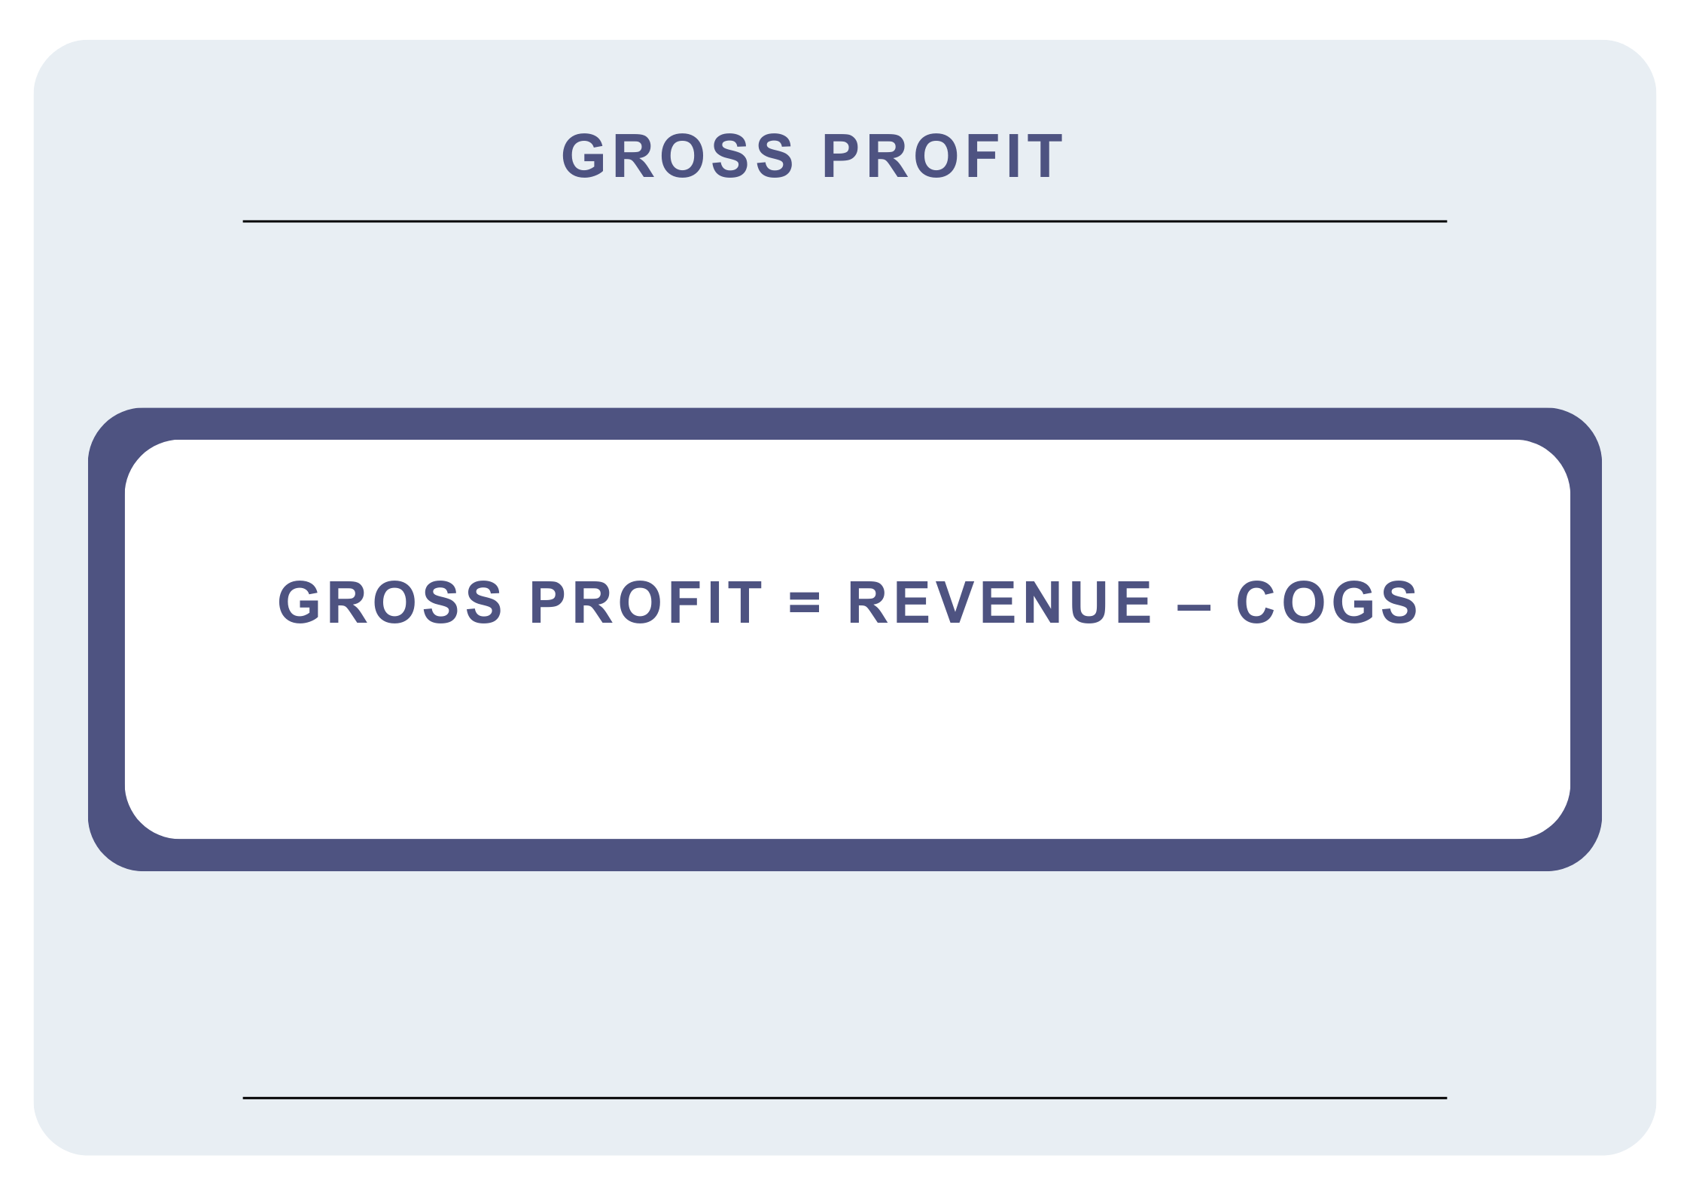Image resolution: width=1690 pixels, height=1195 pixels.
Task: Click the bottom edge of the purple border
Action: coord(845,855)
